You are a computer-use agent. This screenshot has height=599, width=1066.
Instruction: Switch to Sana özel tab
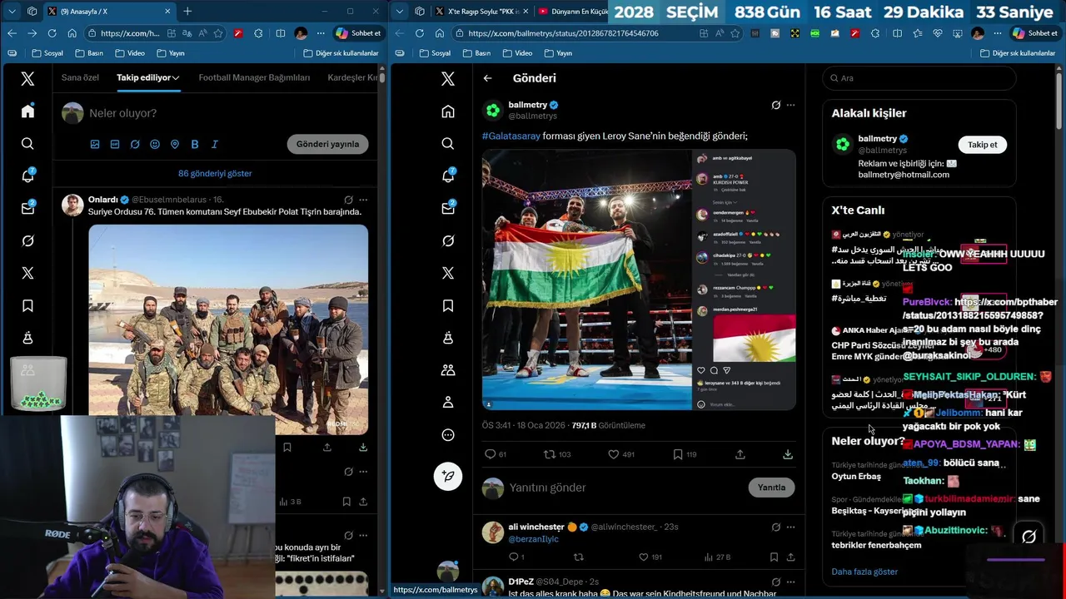pos(80,77)
